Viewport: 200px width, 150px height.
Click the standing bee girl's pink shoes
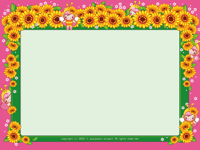[x=69, y=28]
